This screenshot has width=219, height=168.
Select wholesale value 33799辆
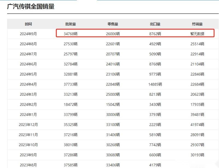pyautogui.click(x=71, y=115)
